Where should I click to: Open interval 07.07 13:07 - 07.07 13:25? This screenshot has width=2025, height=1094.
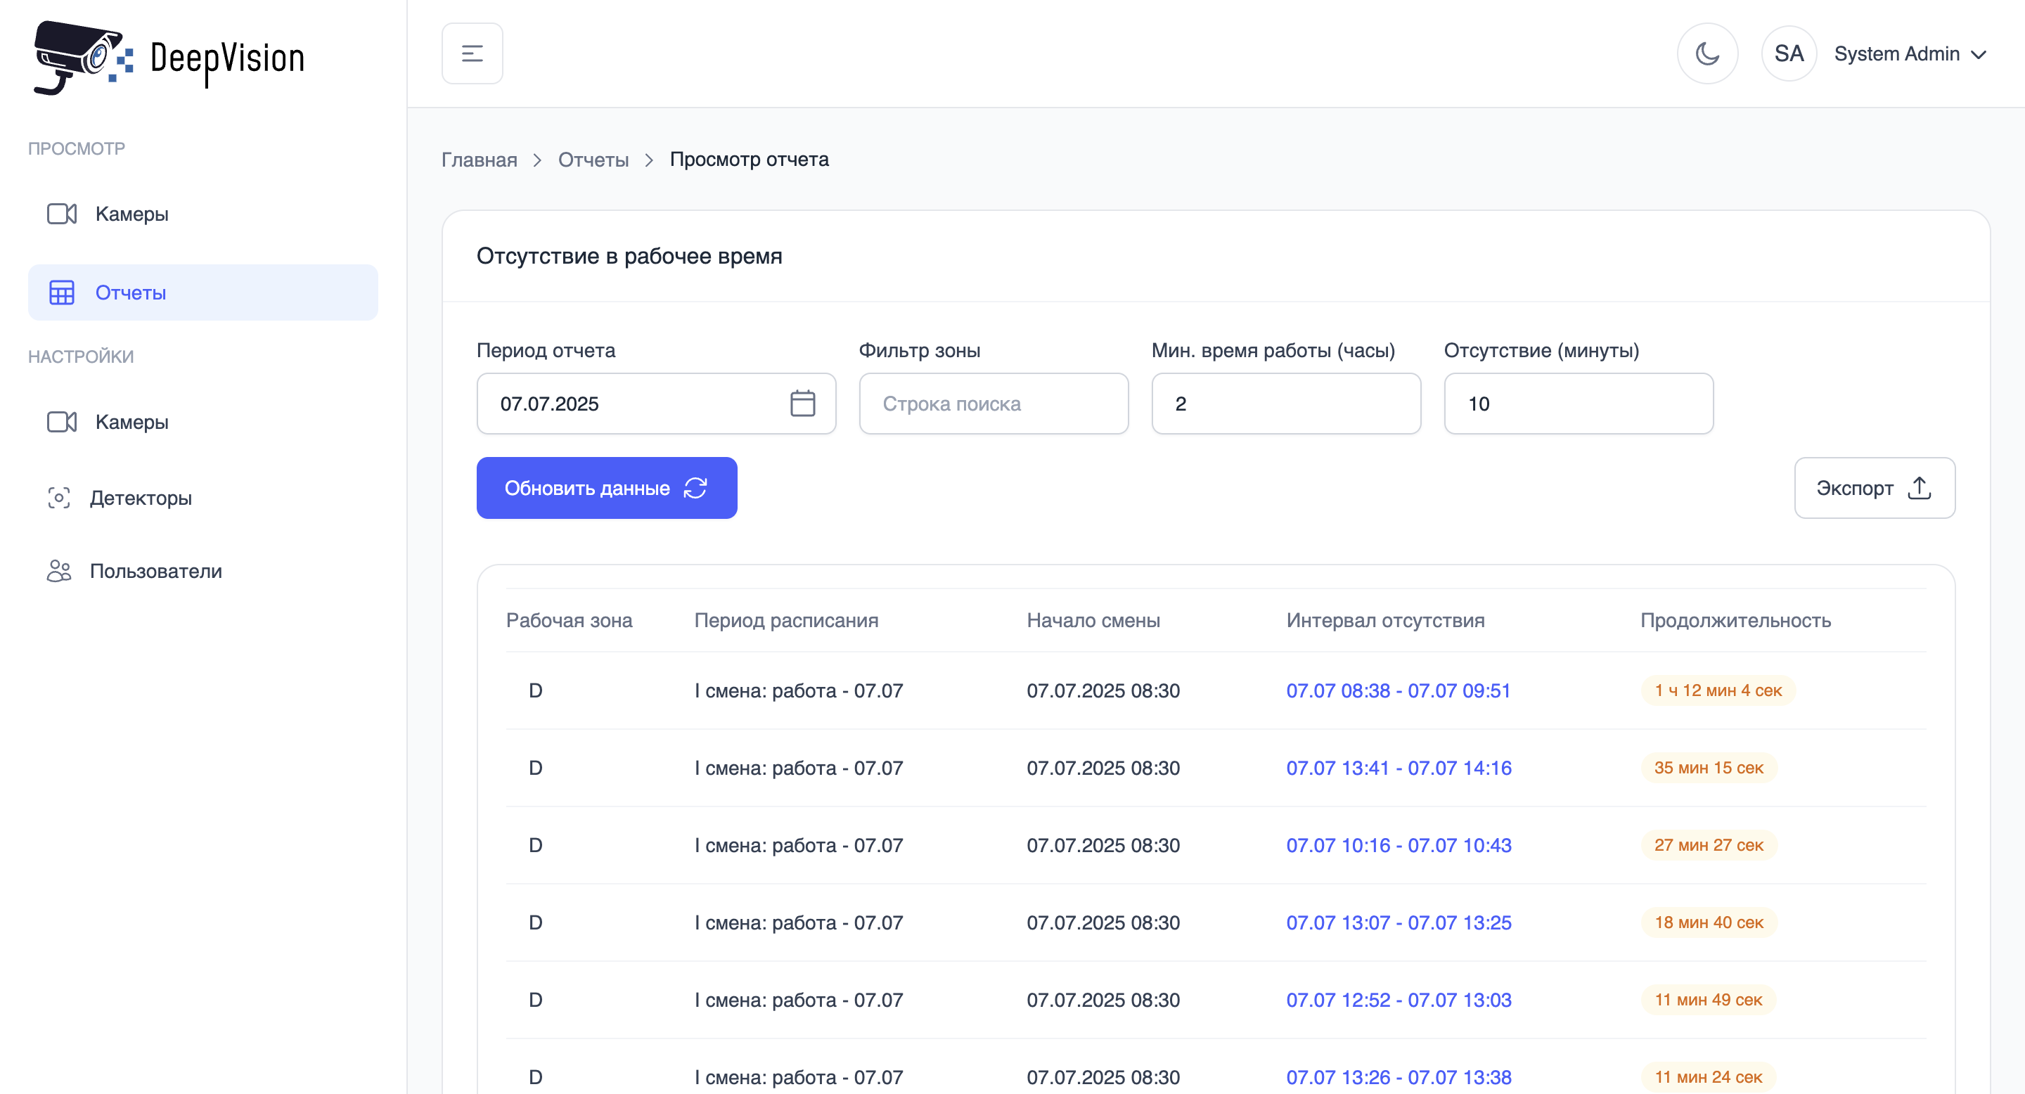(1399, 922)
